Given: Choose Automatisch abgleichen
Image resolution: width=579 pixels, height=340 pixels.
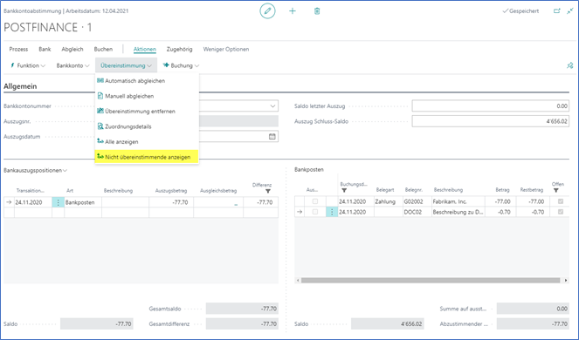Looking at the screenshot, I should point(134,81).
